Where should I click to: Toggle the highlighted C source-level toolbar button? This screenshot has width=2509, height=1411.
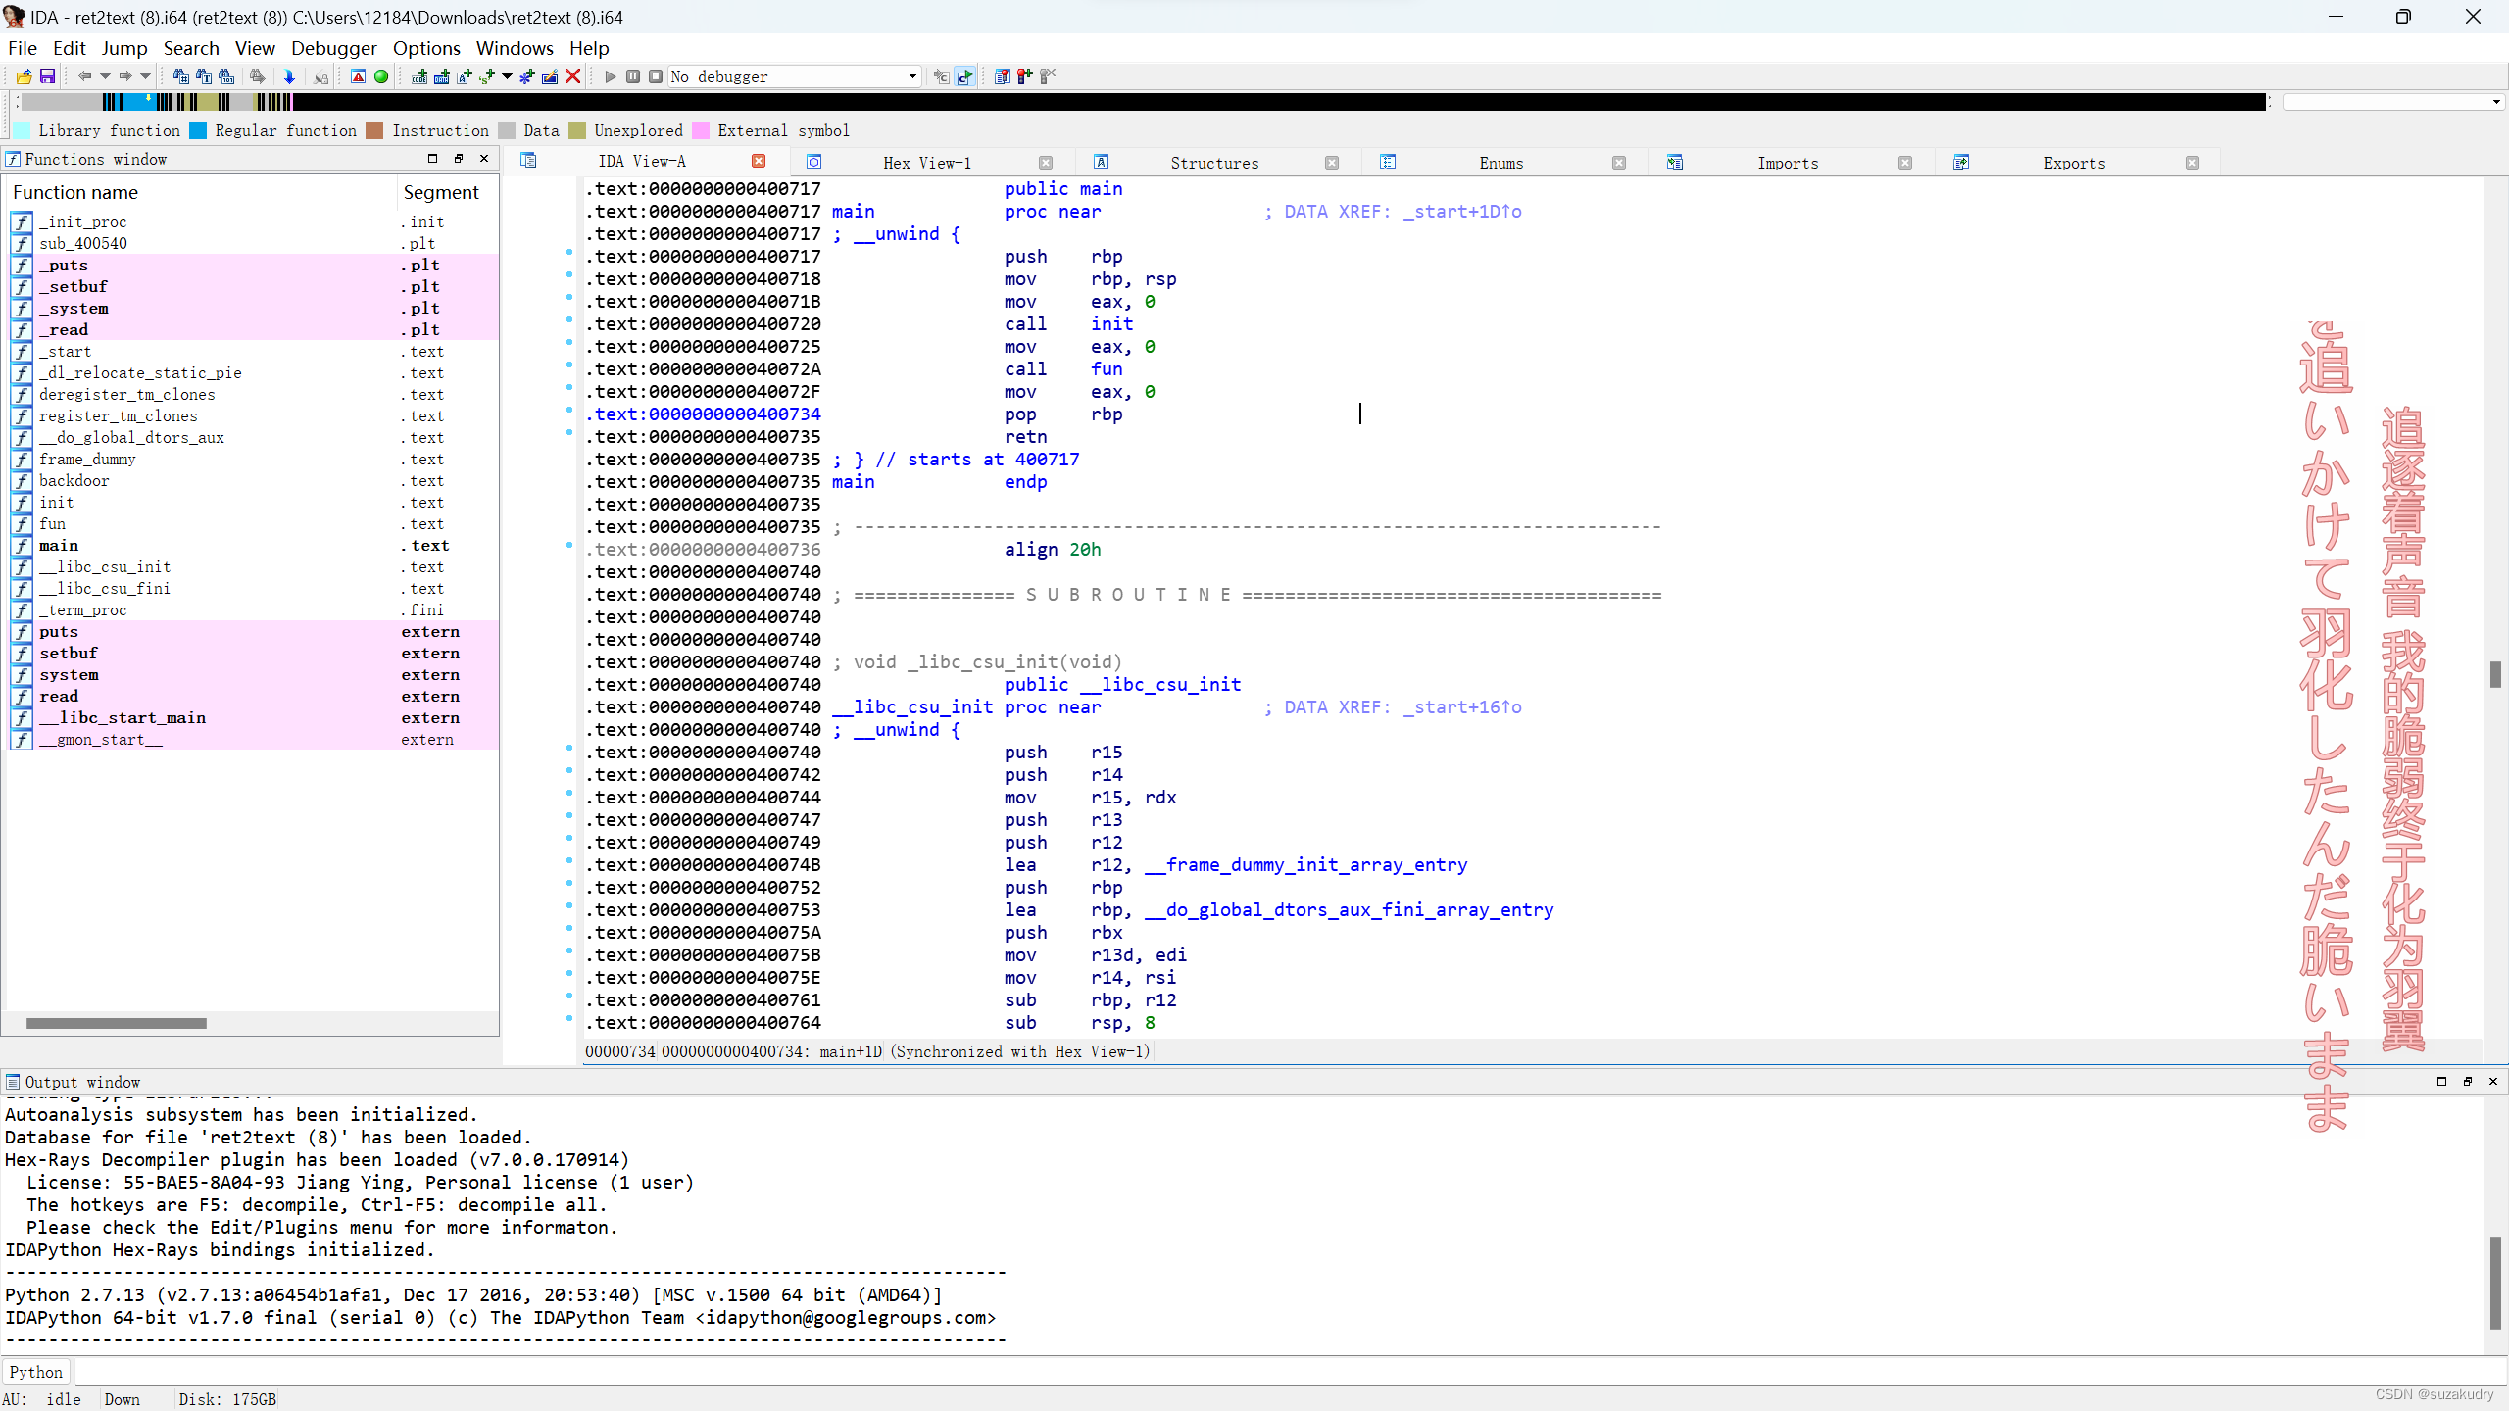964,76
